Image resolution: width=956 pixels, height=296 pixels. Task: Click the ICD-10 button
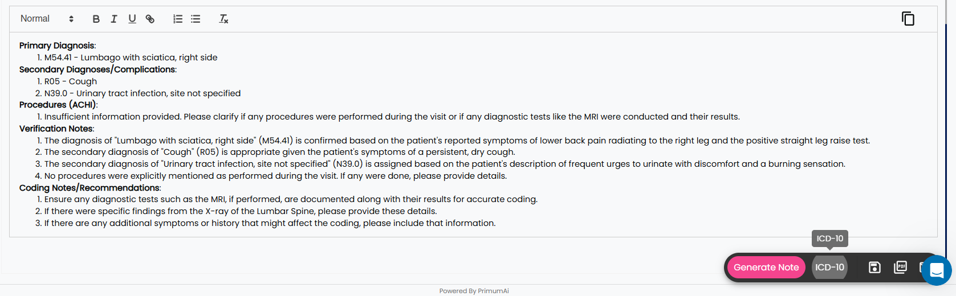point(829,267)
